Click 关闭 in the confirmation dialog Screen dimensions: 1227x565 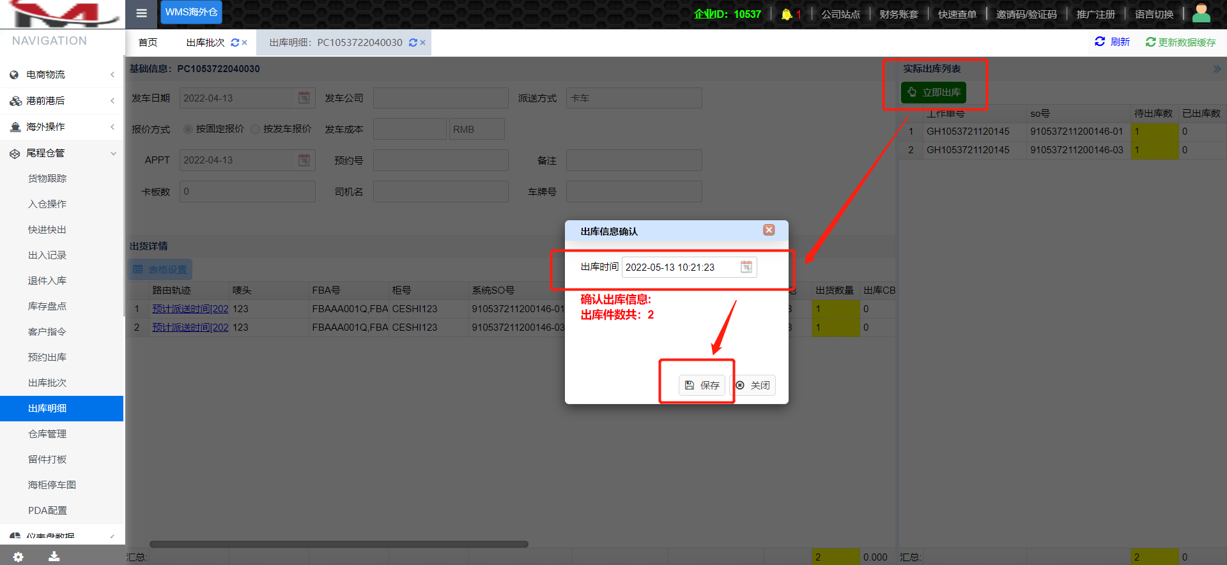[x=753, y=385]
